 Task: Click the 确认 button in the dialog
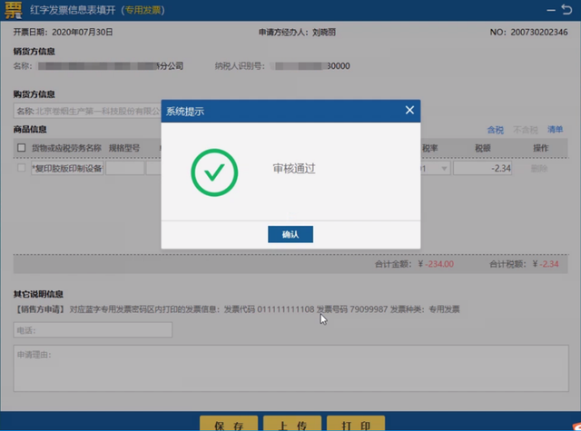click(x=290, y=234)
